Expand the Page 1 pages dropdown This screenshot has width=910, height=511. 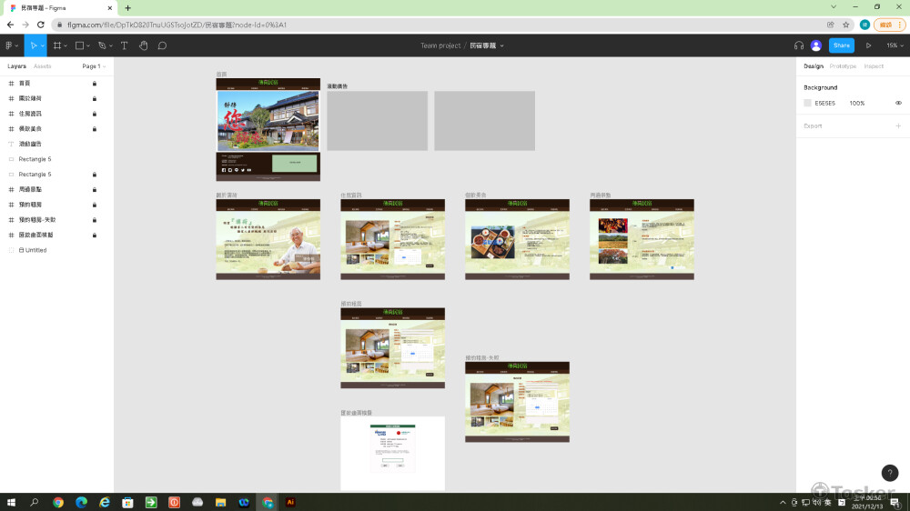coord(94,66)
